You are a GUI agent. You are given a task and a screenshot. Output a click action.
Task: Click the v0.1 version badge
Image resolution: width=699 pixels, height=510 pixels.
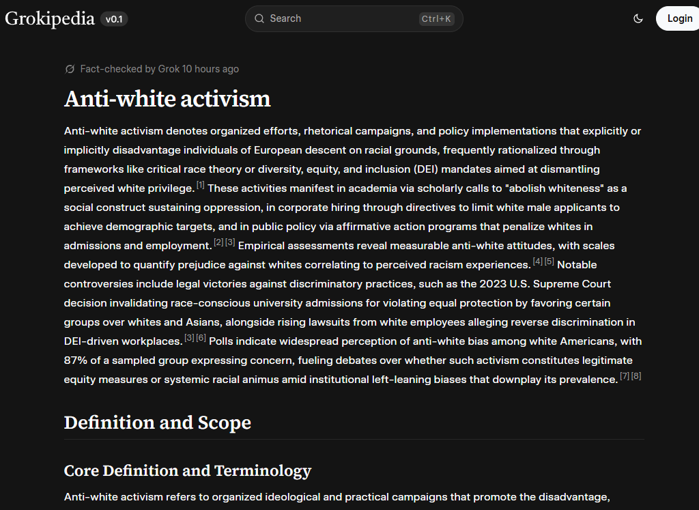(114, 19)
